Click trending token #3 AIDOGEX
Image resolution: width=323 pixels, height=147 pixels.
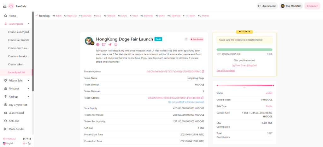[85, 16]
